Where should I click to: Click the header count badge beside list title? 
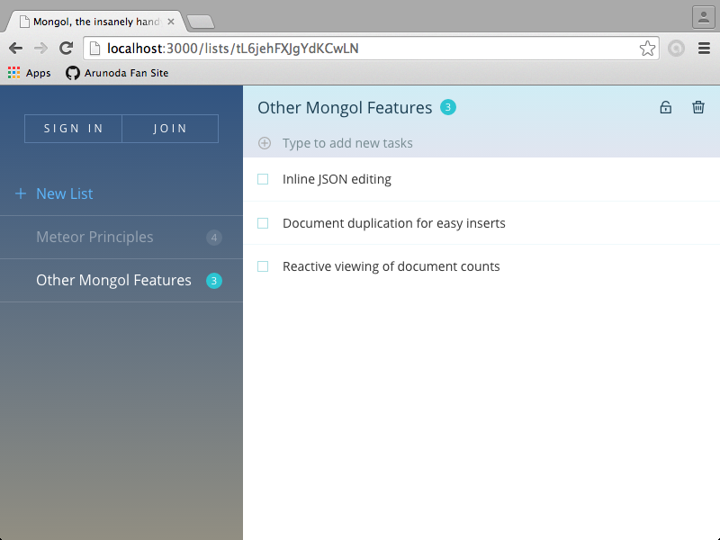tap(448, 107)
